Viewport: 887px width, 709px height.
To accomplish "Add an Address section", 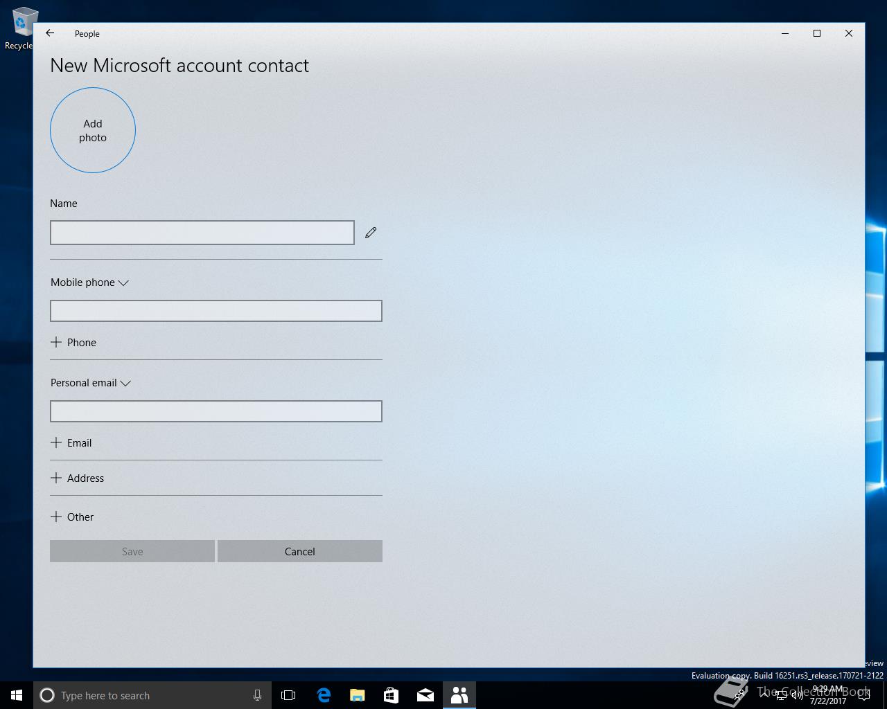I will [78, 478].
